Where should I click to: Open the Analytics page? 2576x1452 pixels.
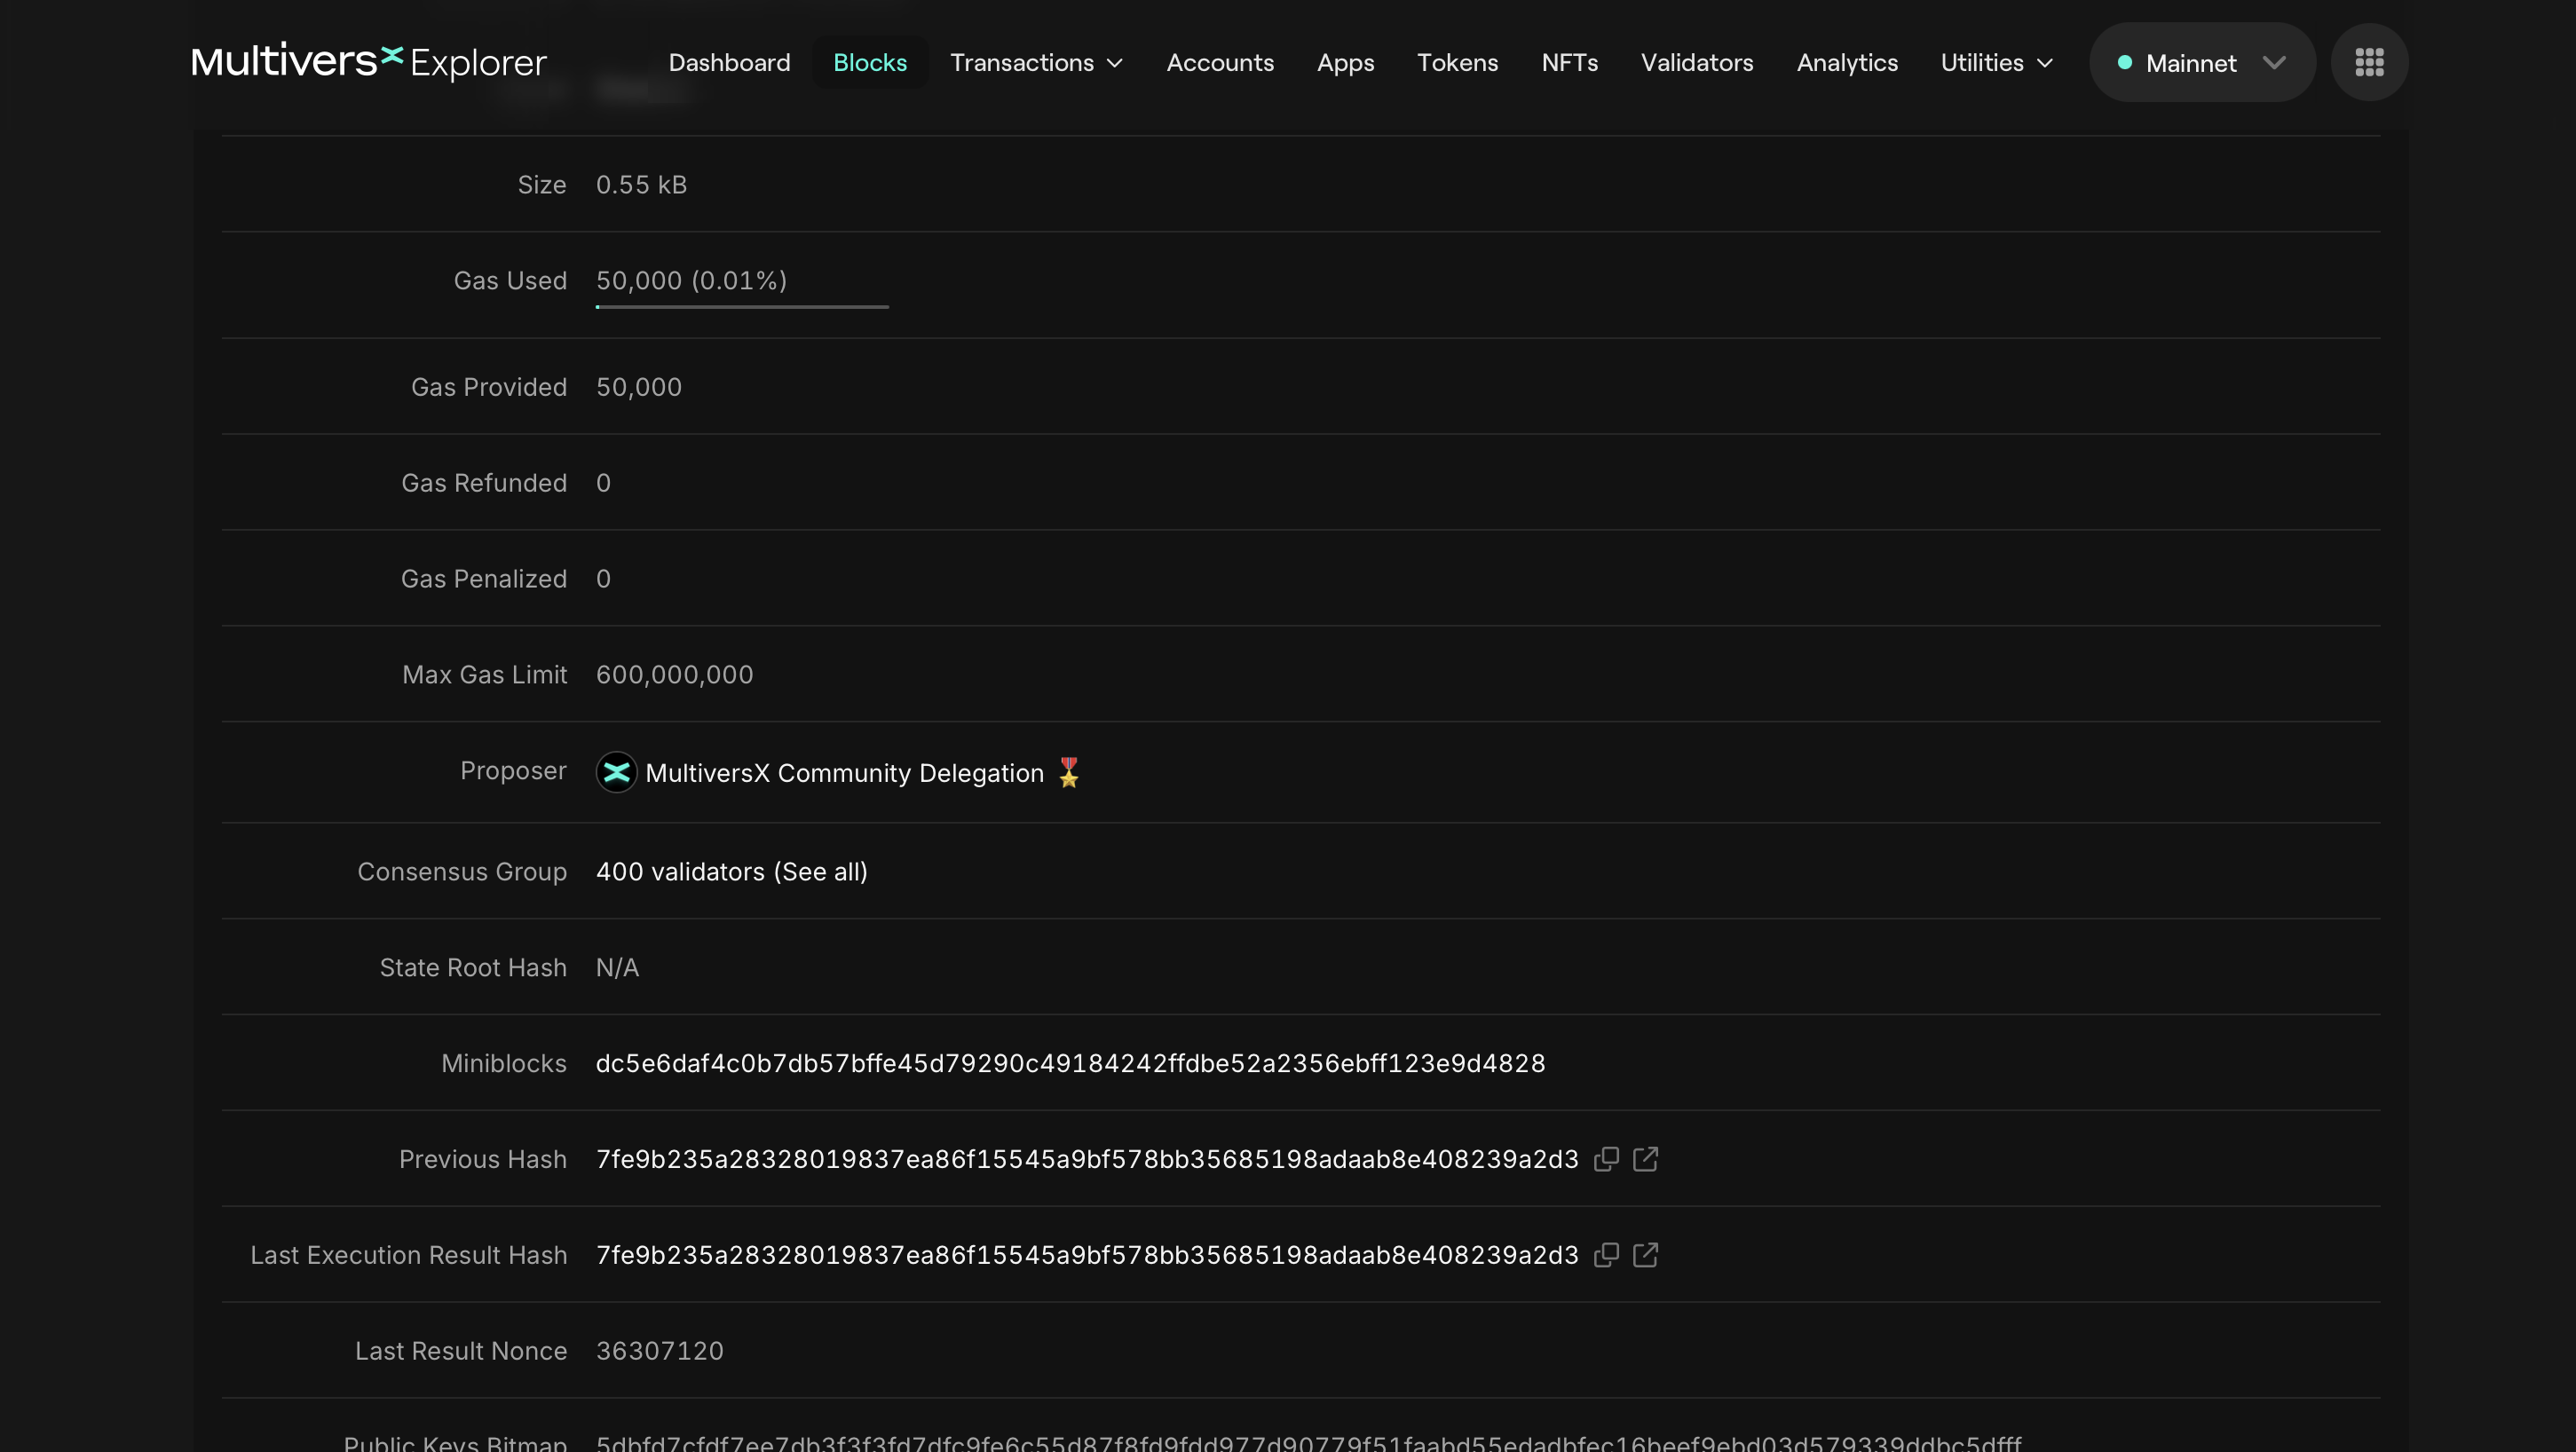click(1847, 62)
